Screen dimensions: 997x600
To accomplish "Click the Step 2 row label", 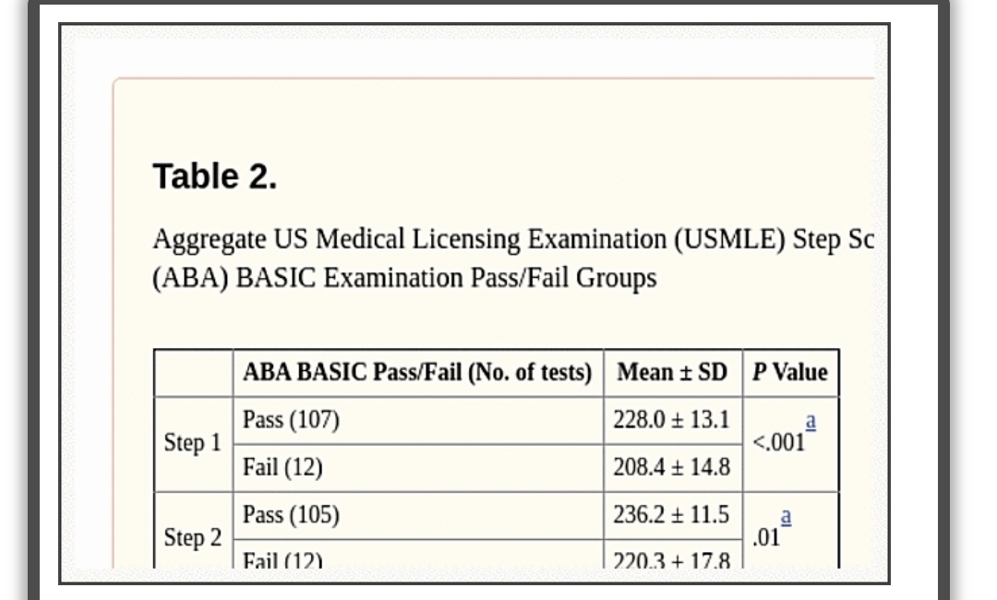I will point(193,538).
